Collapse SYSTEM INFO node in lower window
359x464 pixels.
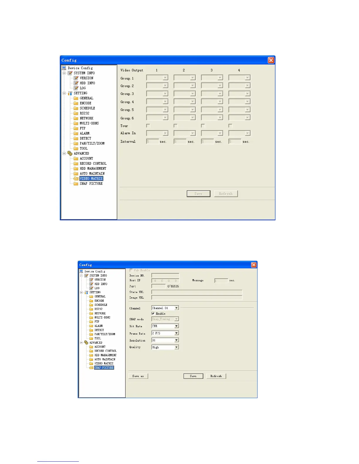[81, 276]
